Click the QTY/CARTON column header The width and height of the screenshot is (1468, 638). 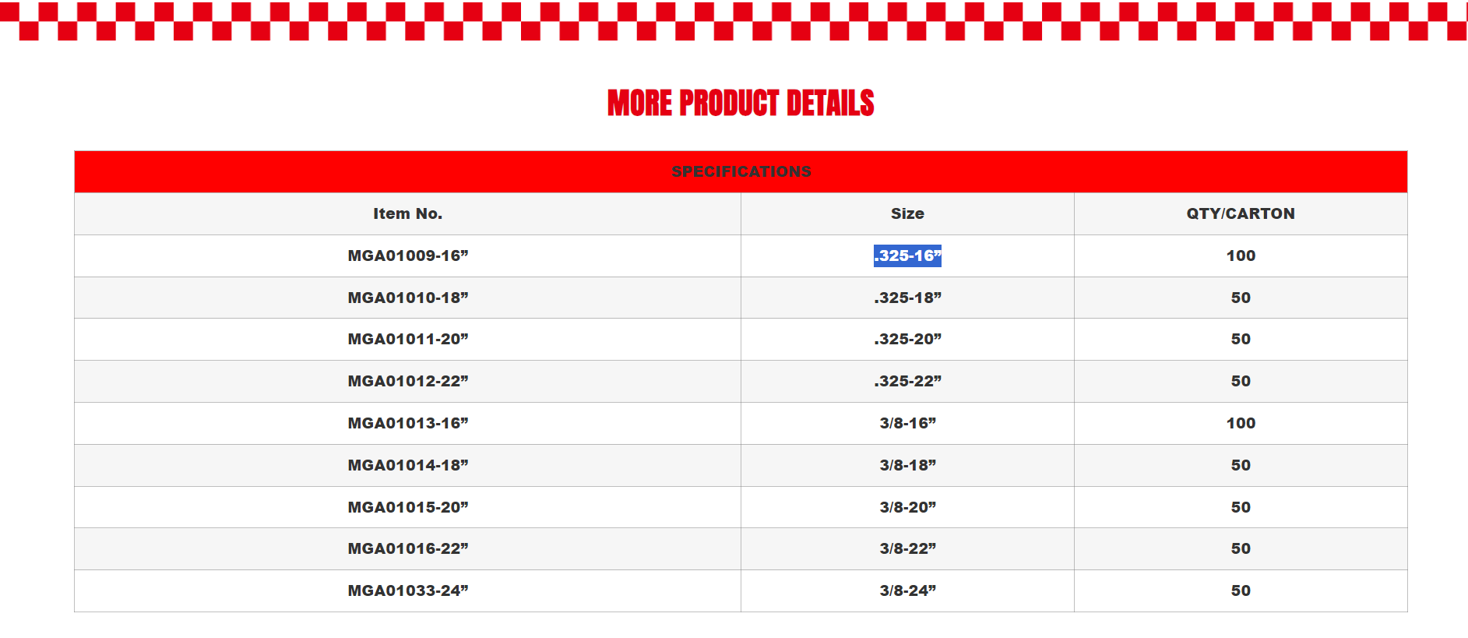coord(1241,213)
